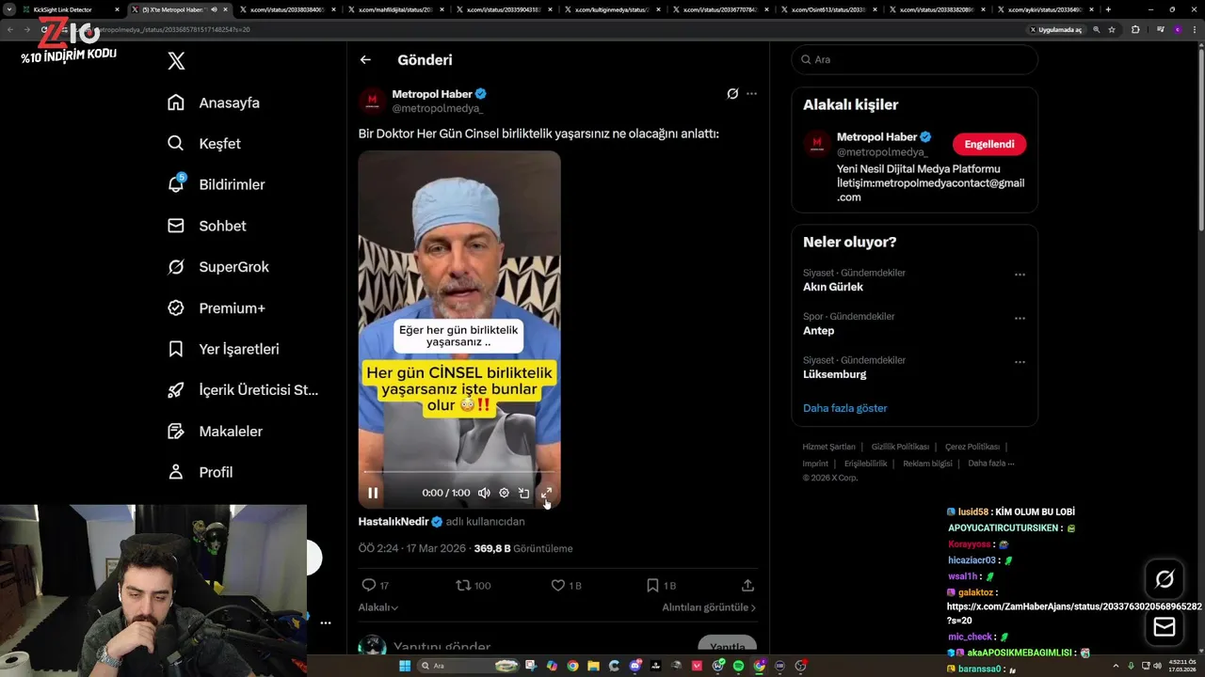Bookmark this page with star icon
Screen dimensions: 1205x677
coord(1112,29)
